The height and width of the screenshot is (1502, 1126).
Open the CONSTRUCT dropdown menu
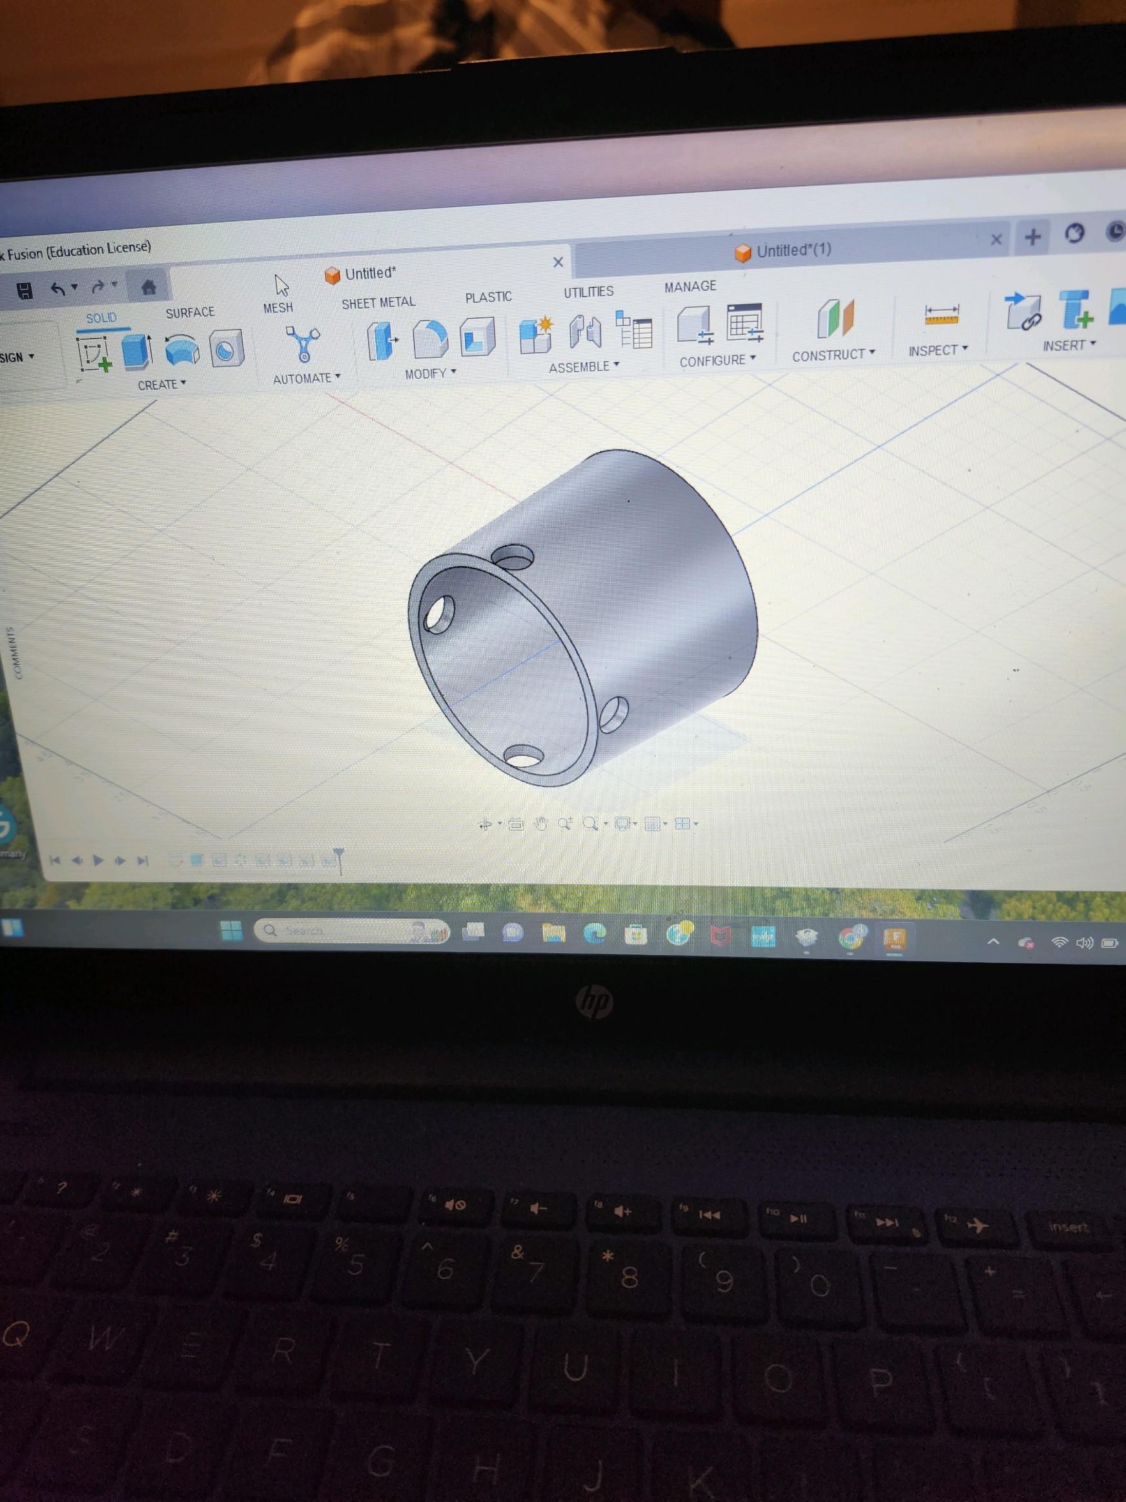click(x=834, y=355)
